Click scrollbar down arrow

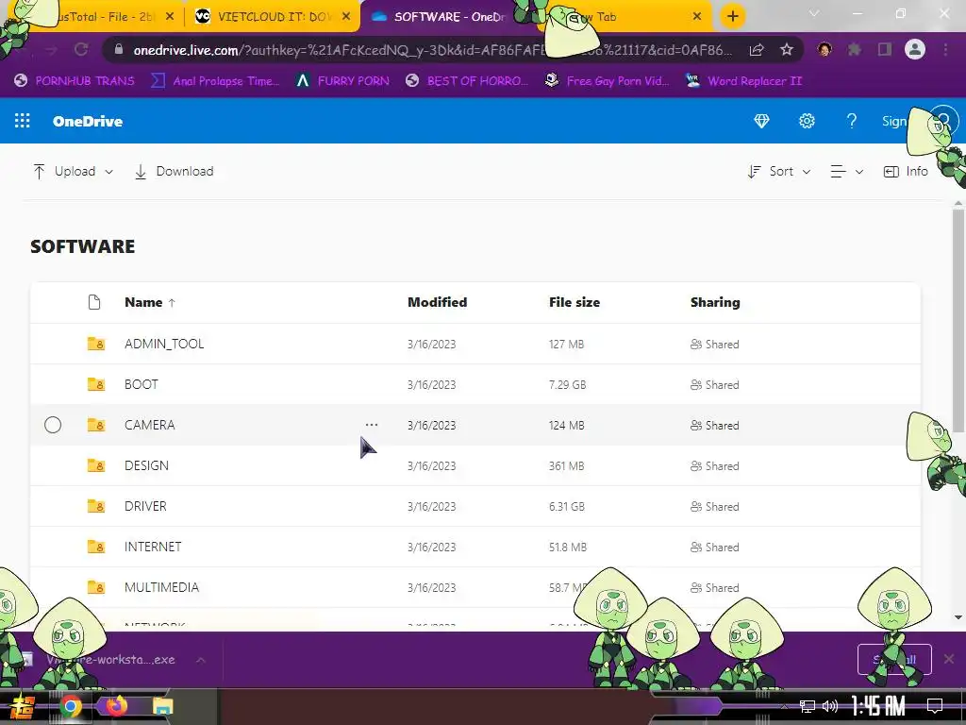pos(958,617)
